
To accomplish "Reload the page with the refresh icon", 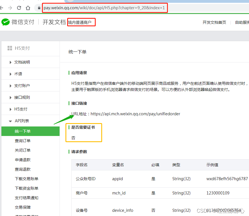I will (x=19, y=8).
